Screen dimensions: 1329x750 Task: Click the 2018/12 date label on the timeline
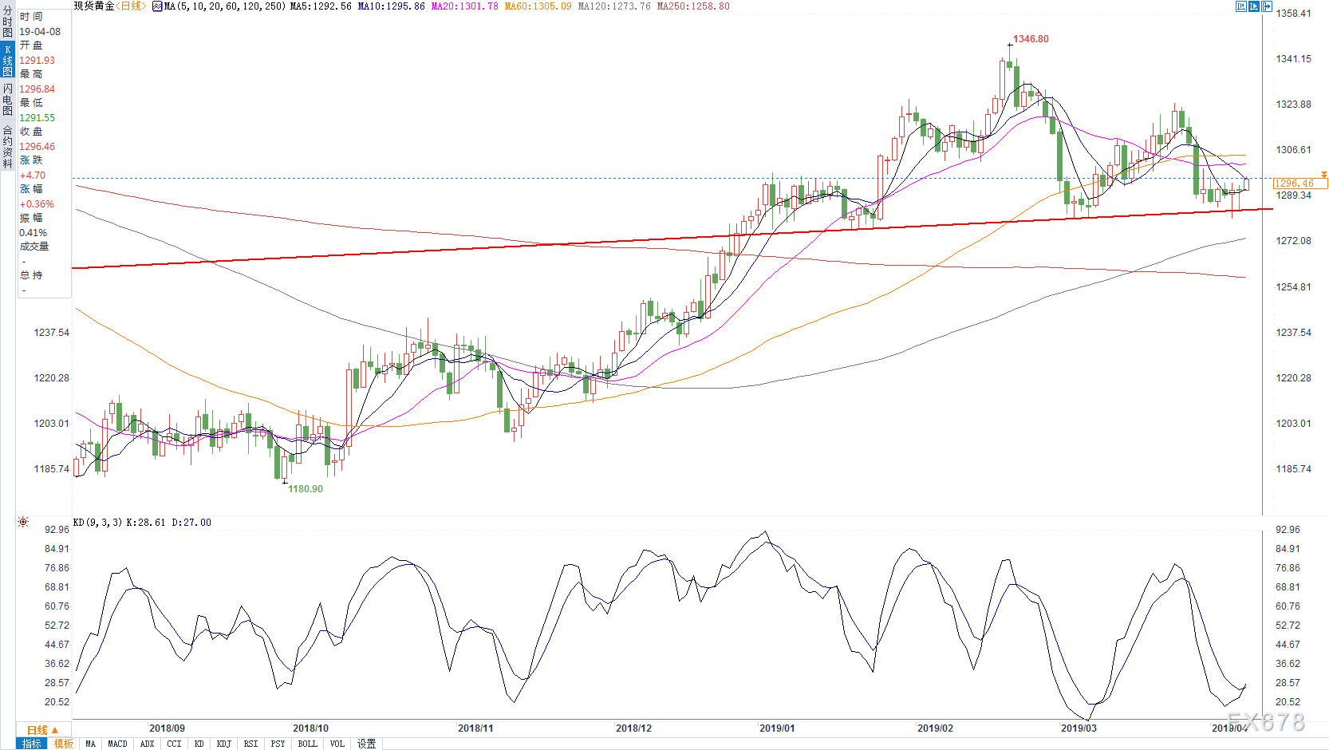[633, 728]
